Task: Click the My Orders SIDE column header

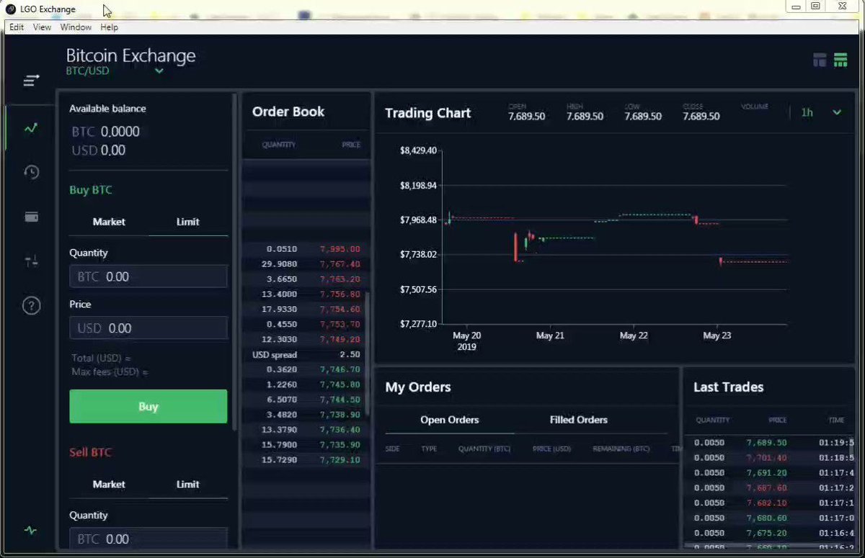Action: tap(392, 449)
